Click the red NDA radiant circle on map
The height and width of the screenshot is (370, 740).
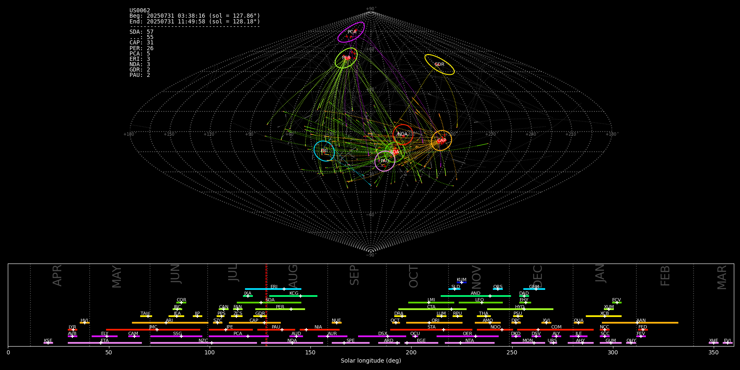point(403,134)
